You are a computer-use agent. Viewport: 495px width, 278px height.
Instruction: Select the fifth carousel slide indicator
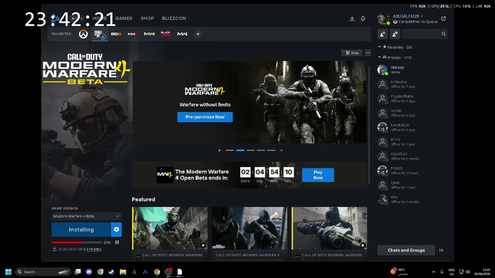(x=271, y=150)
